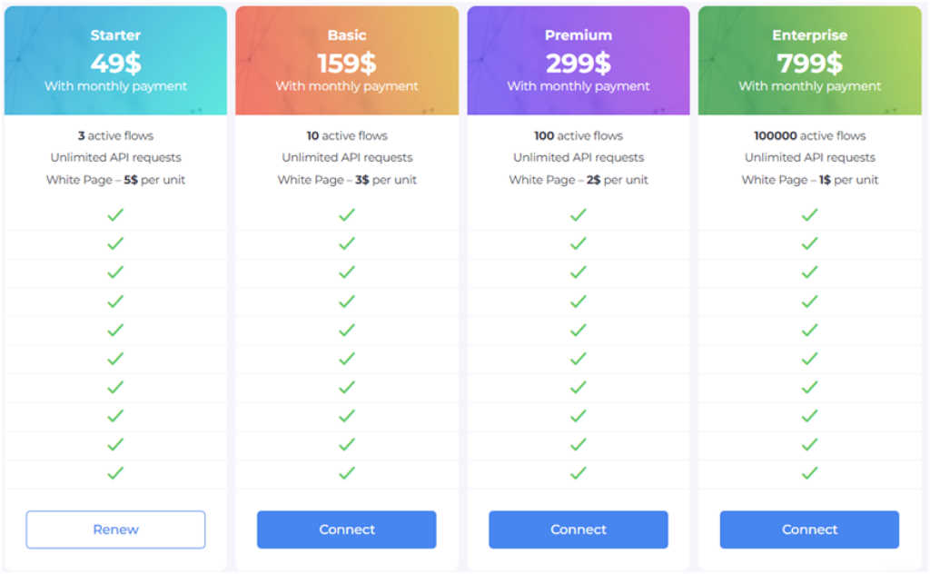Select the Enterprise 799$ plan header
The height and width of the screenshot is (574, 930).
pyautogui.click(x=810, y=62)
